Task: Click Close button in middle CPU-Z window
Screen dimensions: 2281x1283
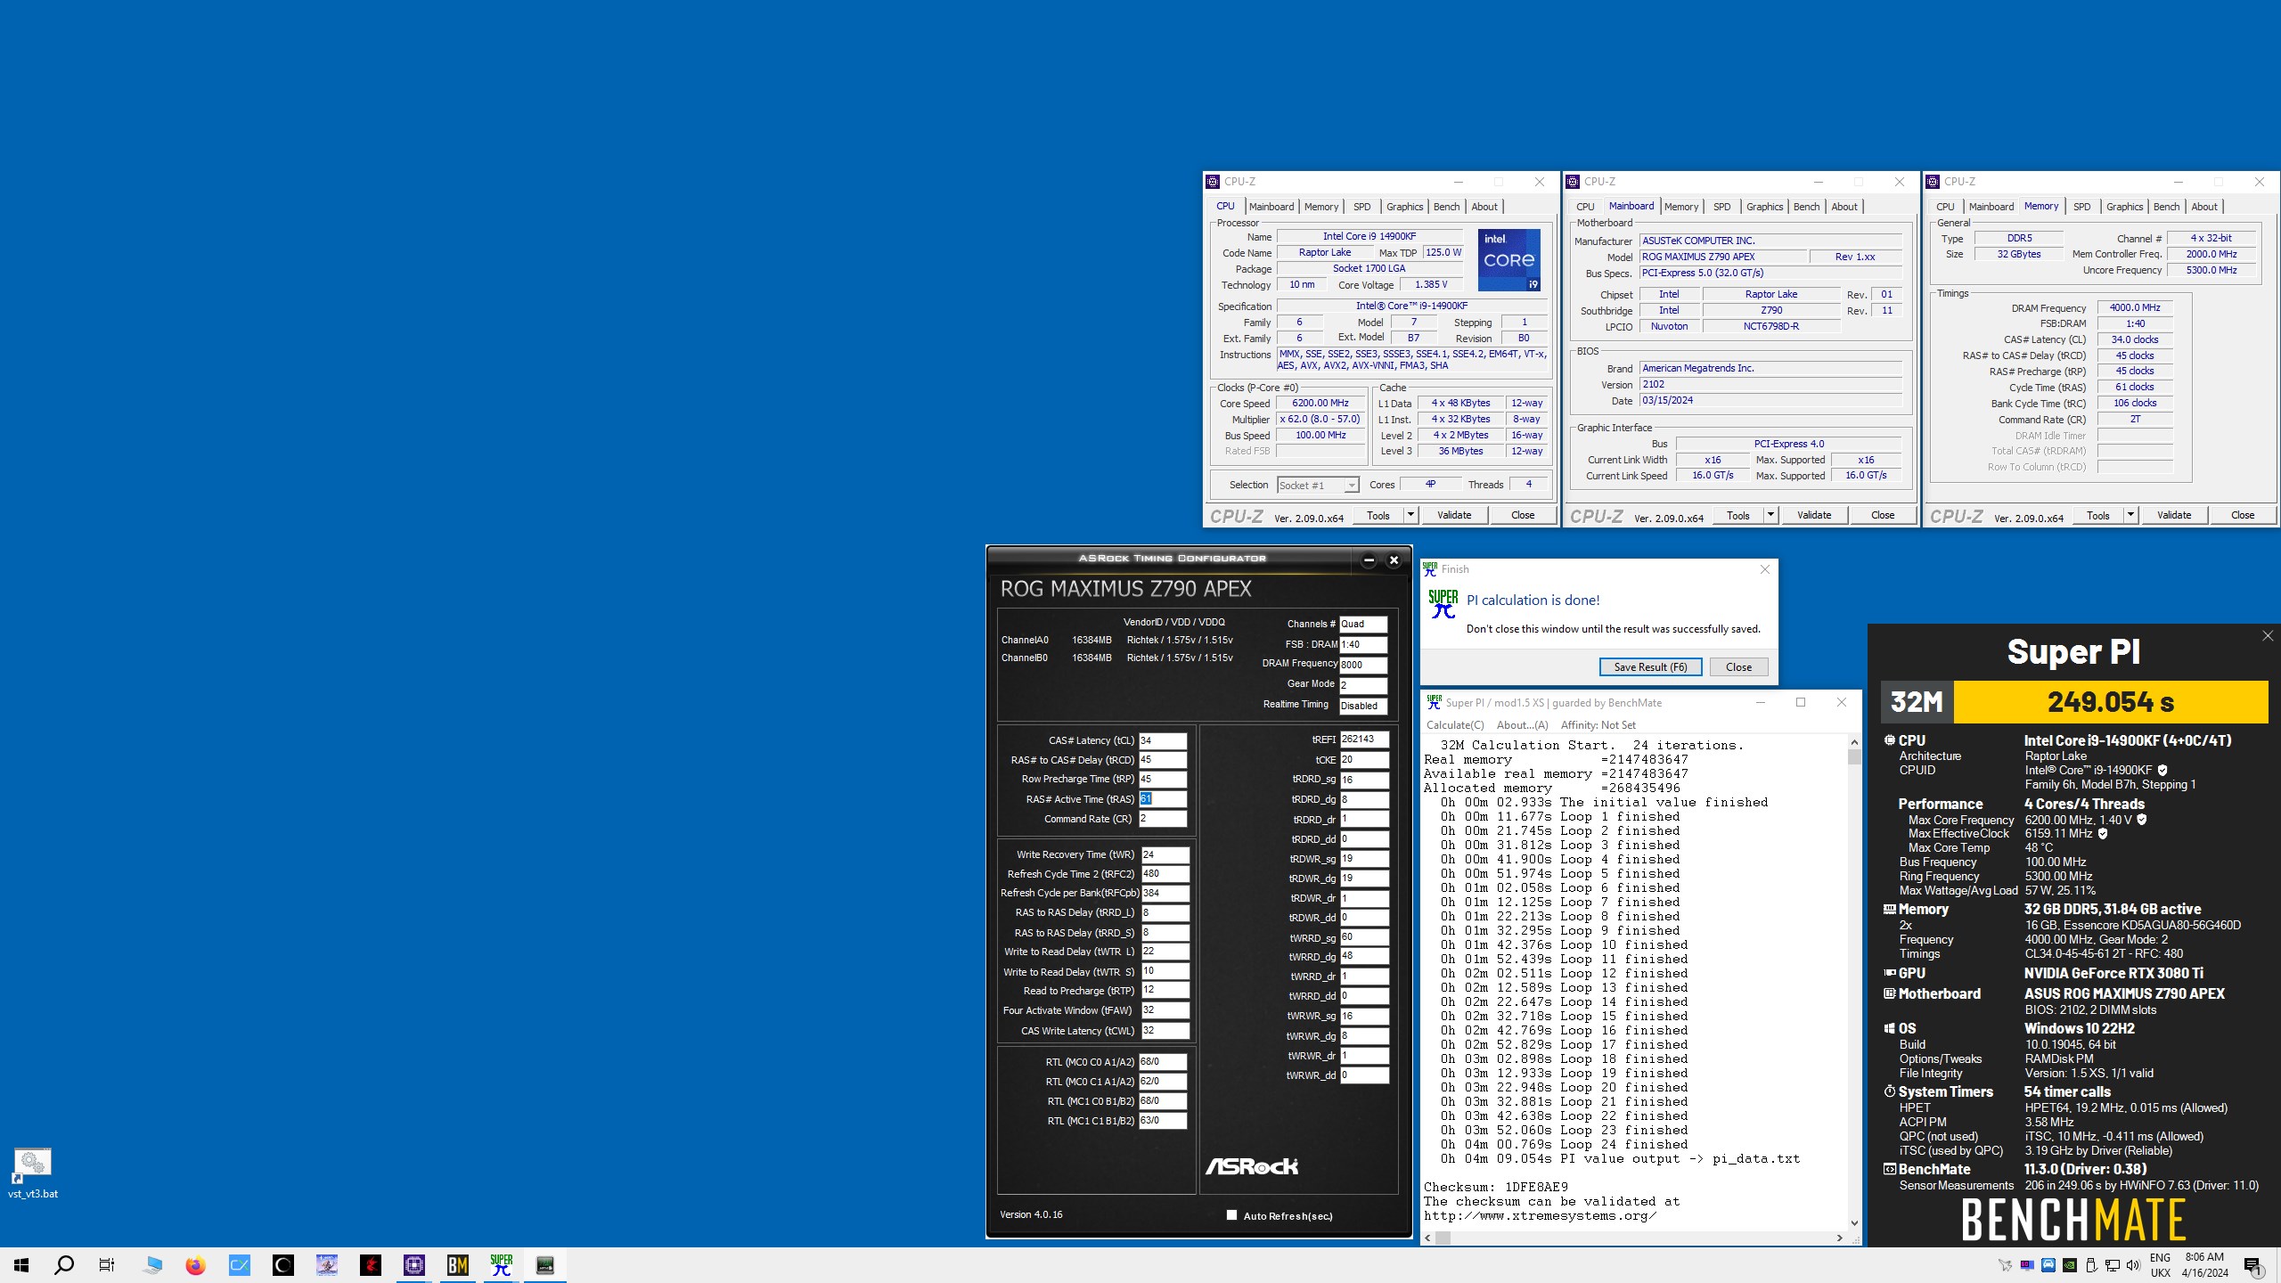Action: point(1883,515)
